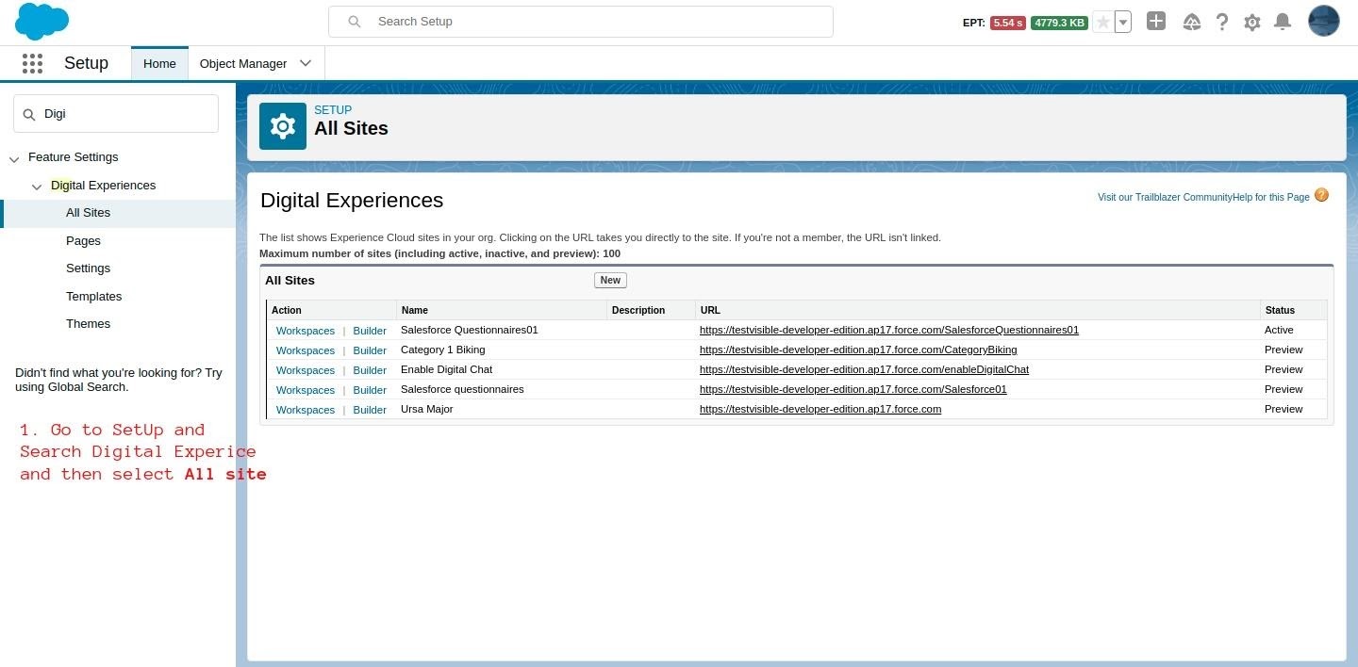Viewport: 1358px width, 667px height.
Task: Open Builder for Enable Digital Chat
Action: pyautogui.click(x=370, y=370)
